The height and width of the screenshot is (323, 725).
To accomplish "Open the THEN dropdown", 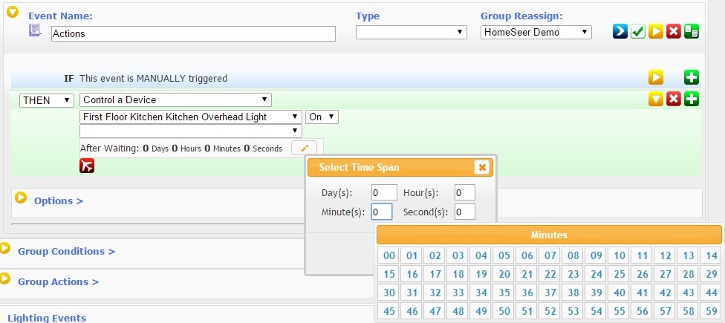I will [x=47, y=99].
